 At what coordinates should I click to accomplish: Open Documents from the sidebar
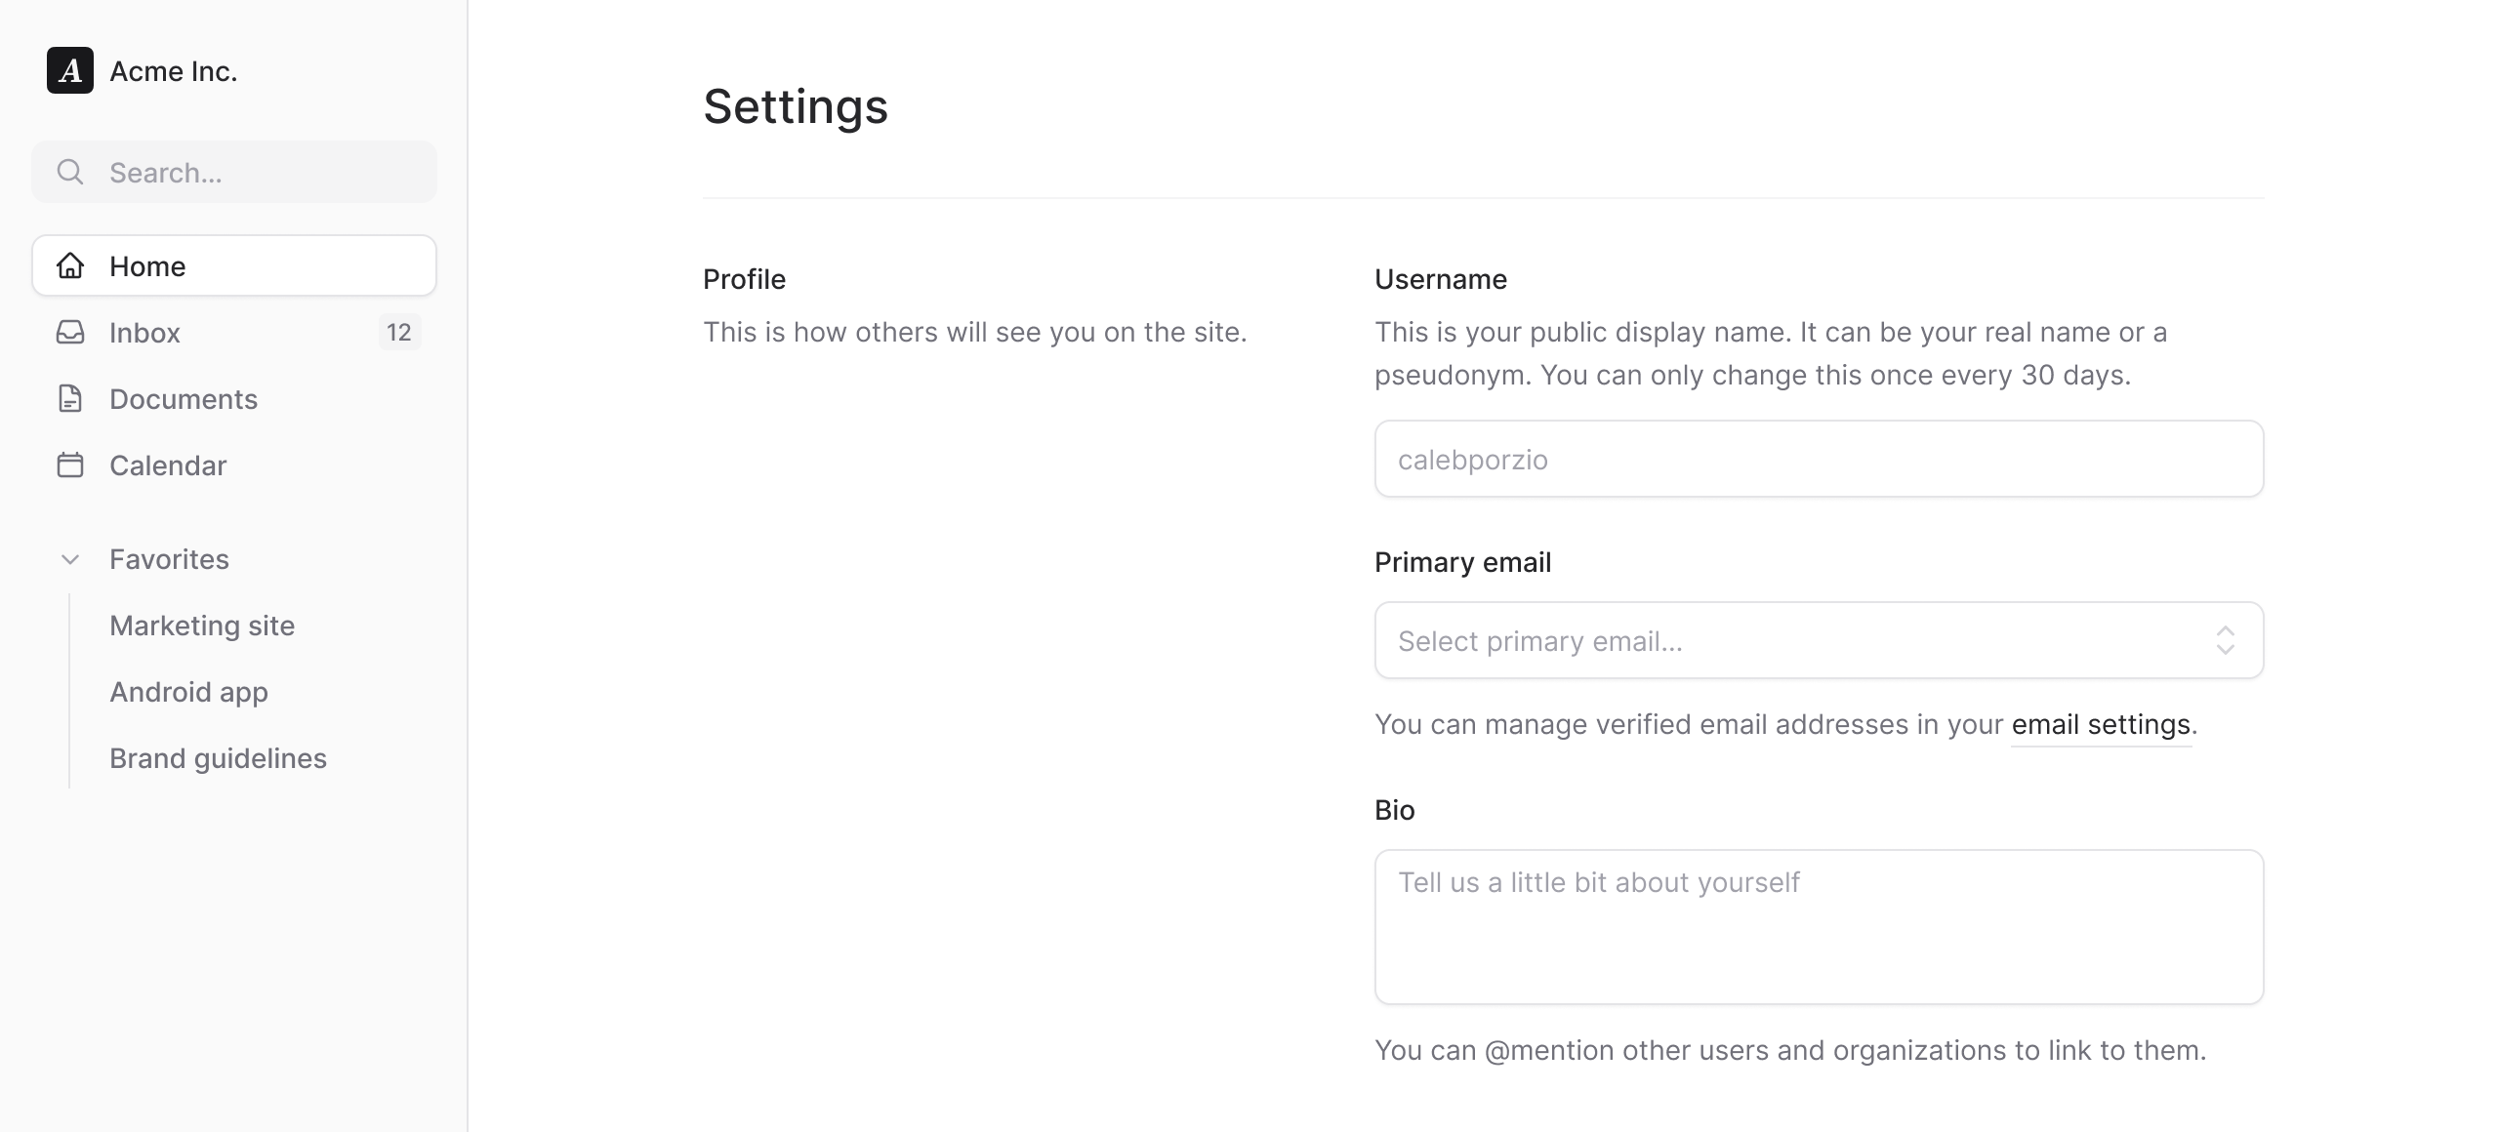[x=184, y=398]
